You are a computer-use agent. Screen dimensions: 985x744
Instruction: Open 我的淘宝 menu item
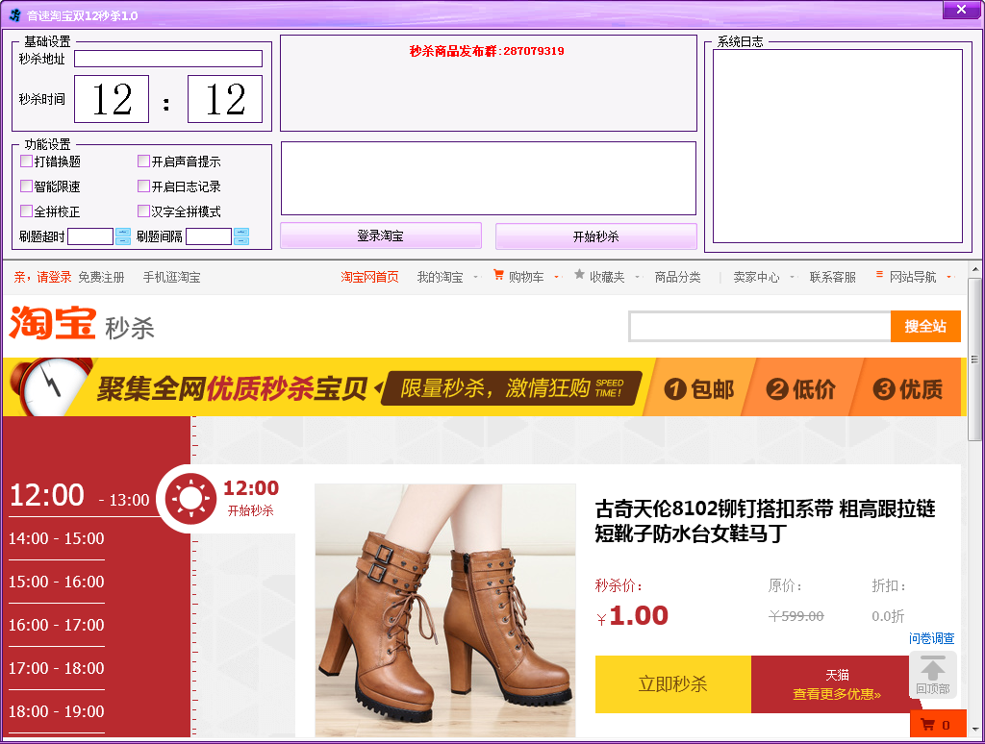pyautogui.click(x=440, y=277)
